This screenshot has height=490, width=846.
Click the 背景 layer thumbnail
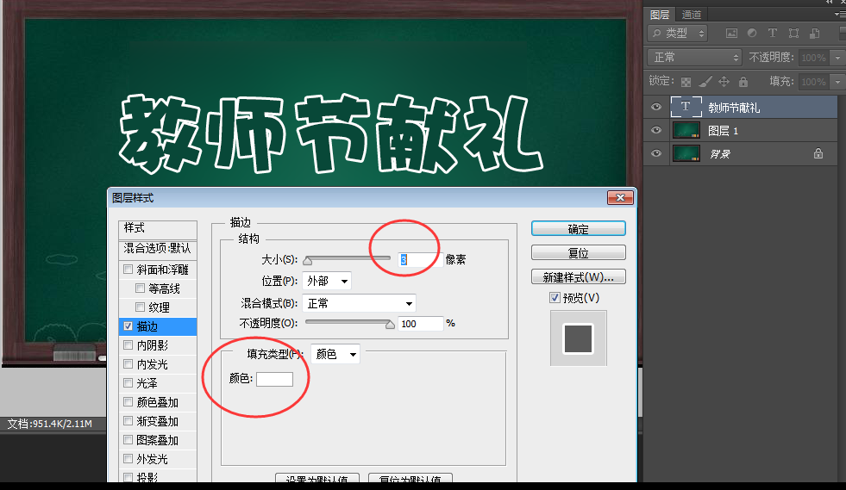click(686, 153)
